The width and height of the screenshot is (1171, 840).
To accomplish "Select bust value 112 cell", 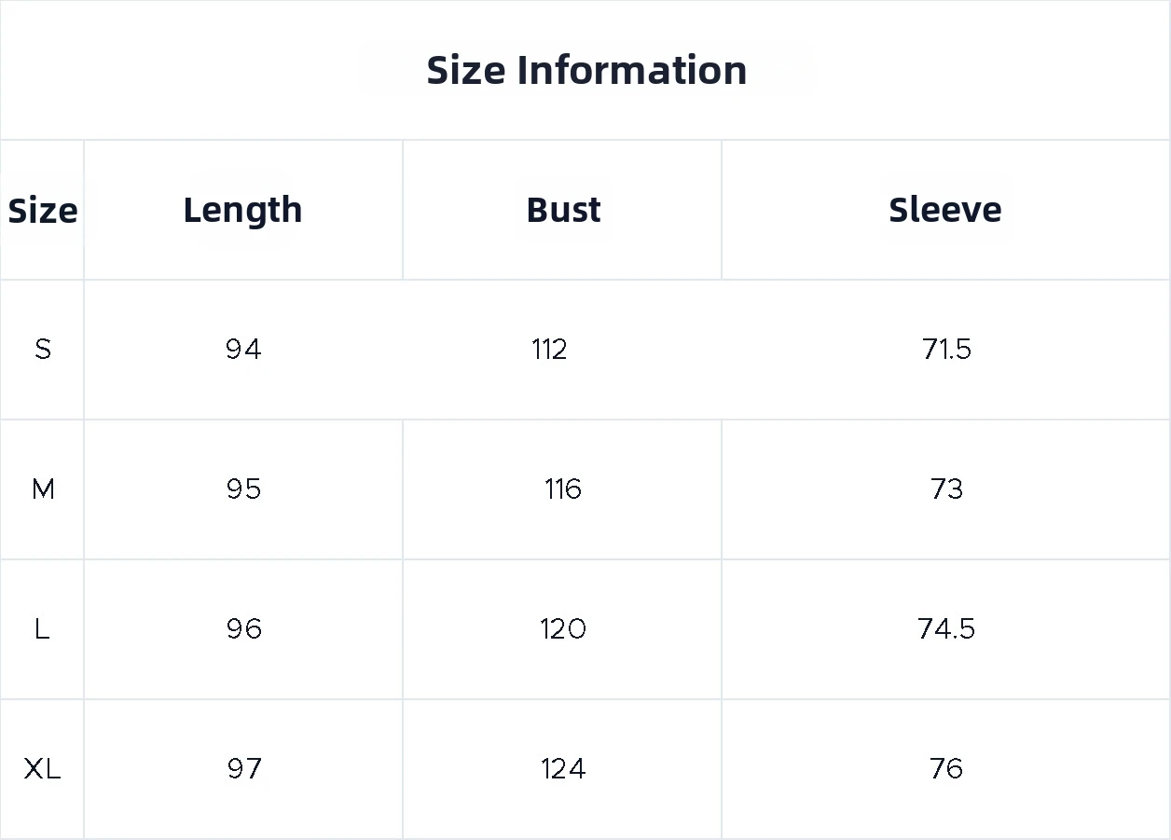I will pyautogui.click(x=549, y=350).
